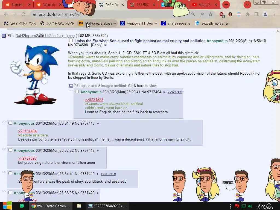Image resolution: width=280 pixels, height=210 pixels.
Task: Reload the current page
Action: [24, 14]
